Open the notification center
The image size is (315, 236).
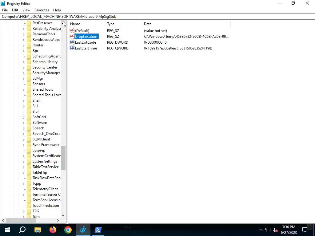305,230
